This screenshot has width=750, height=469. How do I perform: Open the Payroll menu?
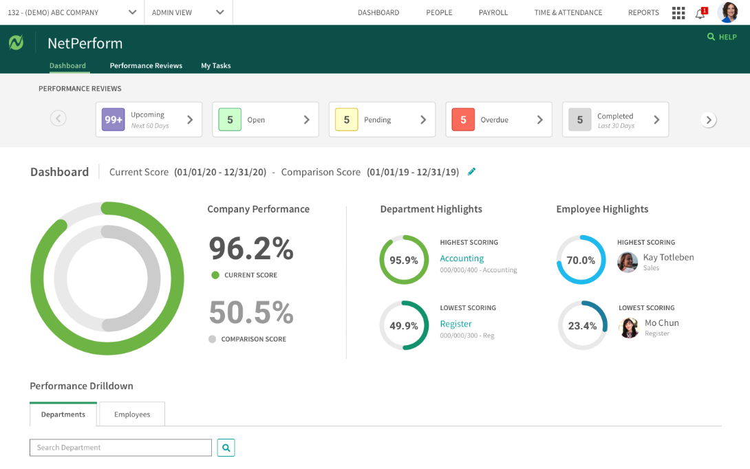pyautogui.click(x=493, y=12)
